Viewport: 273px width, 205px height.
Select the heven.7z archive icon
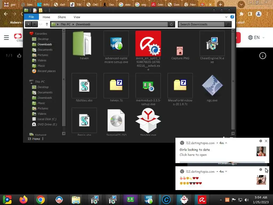[116, 86]
